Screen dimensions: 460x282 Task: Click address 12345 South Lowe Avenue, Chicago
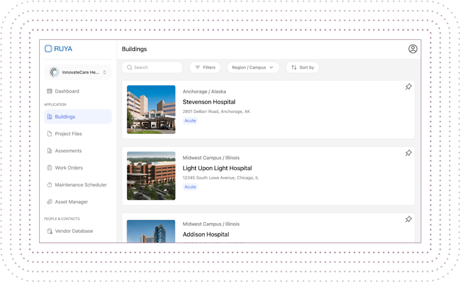[x=221, y=178]
